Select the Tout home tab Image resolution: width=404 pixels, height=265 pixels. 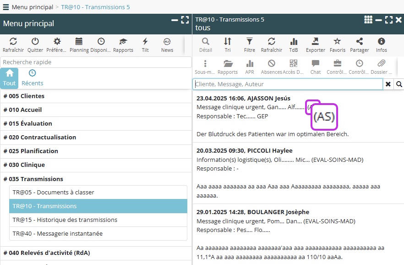click(10, 78)
